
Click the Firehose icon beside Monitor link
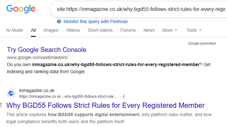(x=59, y=21)
